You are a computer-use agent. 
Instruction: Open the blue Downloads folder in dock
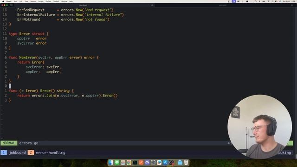point(180,162)
